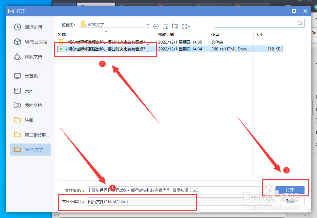Select the WPS文字 folder shortcut
This screenshot has height=218, width=317.
[x=30, y=150]
